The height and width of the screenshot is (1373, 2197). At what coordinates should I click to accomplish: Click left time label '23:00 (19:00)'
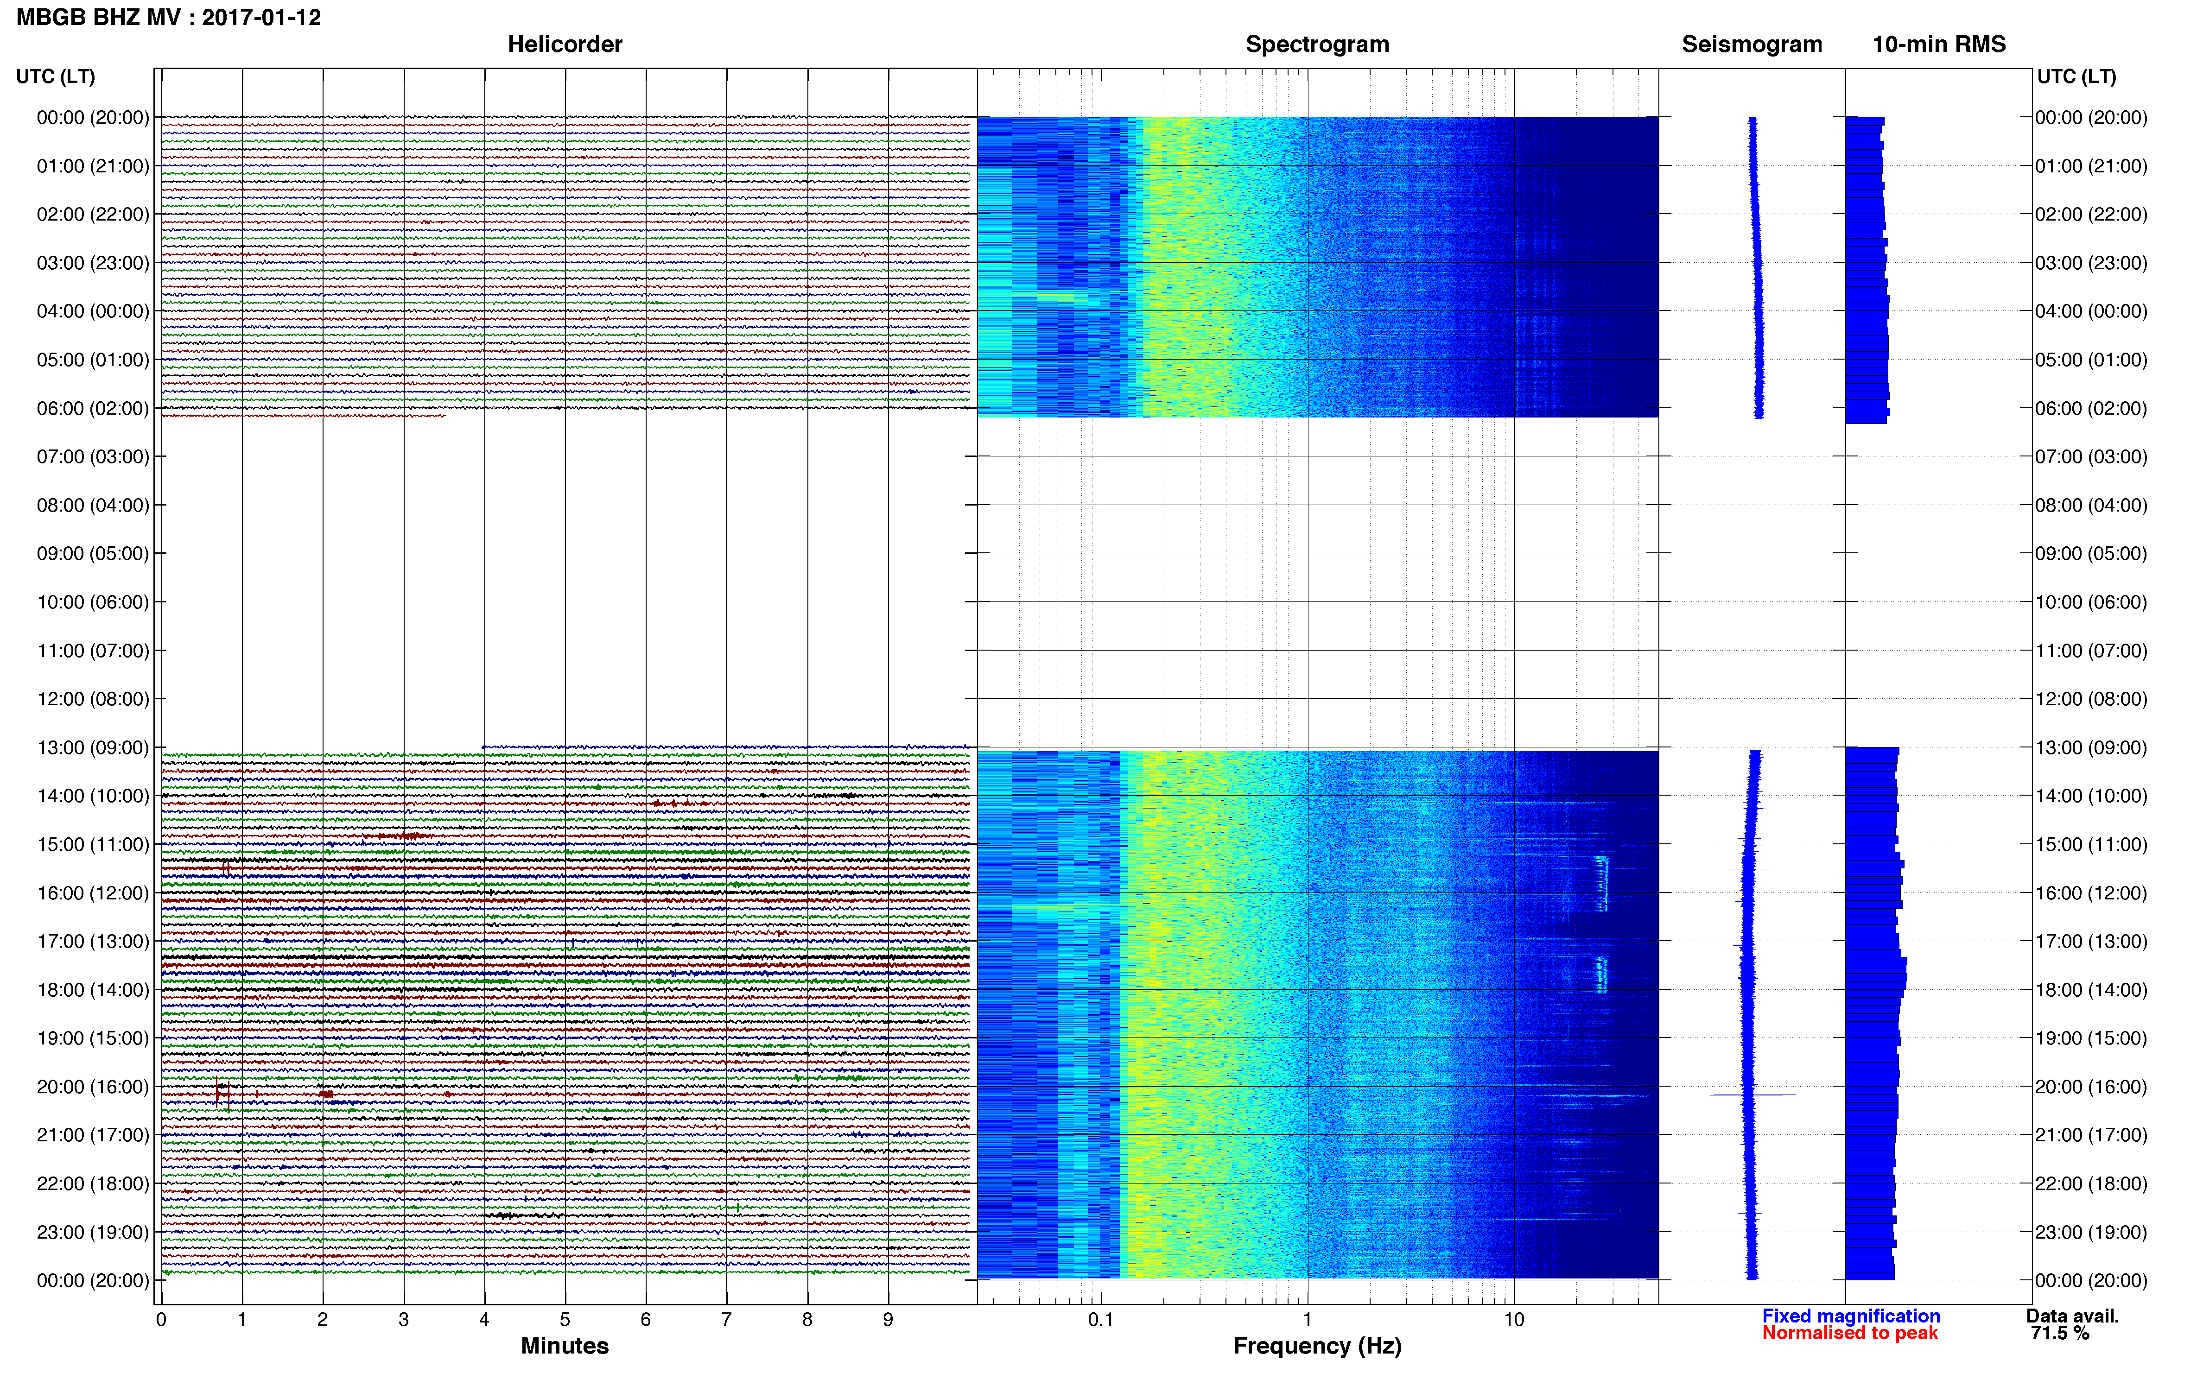click(x=93, y=1232)
